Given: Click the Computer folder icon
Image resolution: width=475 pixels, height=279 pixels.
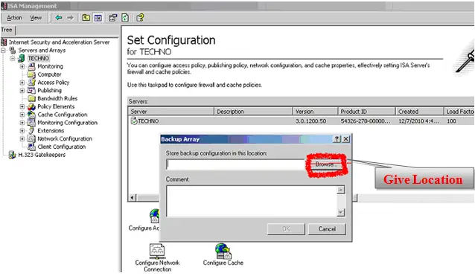Looking at the screenshot, I should (31, 74).
